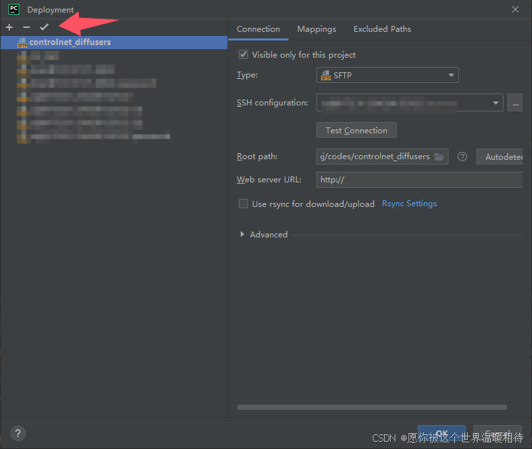Click the PyCharm logo in title bar
Viewport: 532px width, 449px height.
pyautogui.click(x=14, y=9)
